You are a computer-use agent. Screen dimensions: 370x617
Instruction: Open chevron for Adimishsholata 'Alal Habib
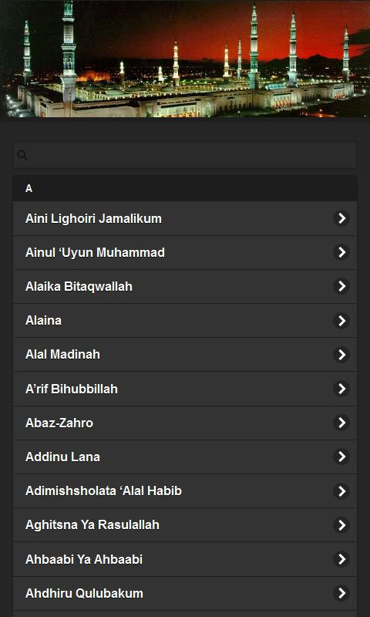[341, 491]
